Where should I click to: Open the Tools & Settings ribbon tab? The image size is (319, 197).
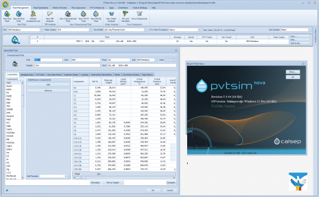click(x=140, y=8)
